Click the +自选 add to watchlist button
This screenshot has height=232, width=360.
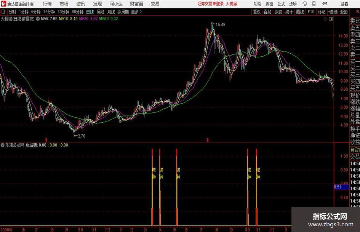[333, 12]
